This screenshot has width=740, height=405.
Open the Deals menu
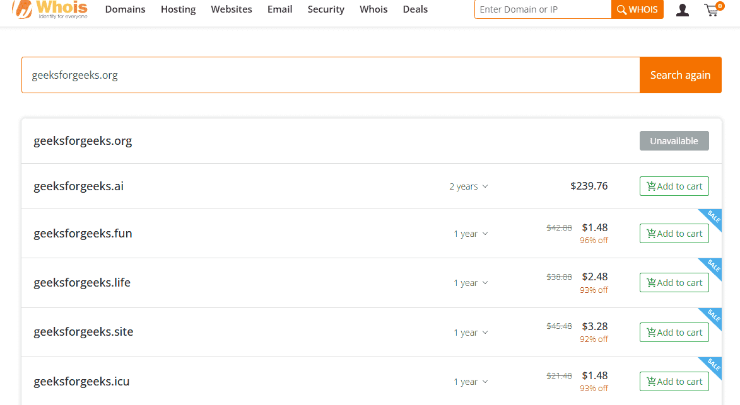(x=415, y=9)
